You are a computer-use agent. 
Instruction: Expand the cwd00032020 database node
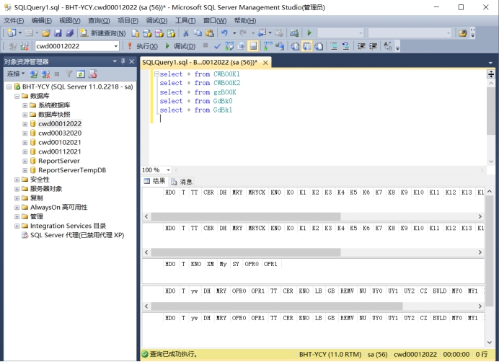click(25, 133)
